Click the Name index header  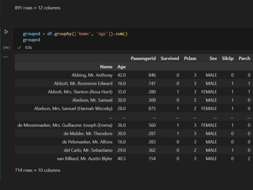point(106,67)
